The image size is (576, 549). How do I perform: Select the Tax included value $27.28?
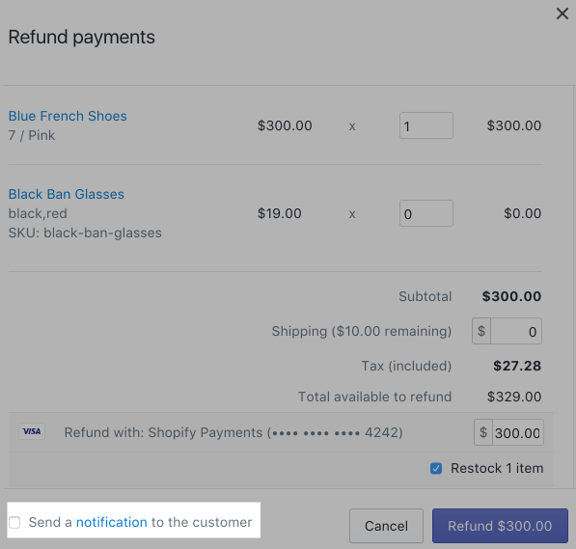tap(517, 366)
